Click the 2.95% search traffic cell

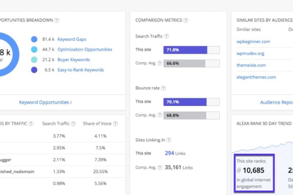click(x=59, y=148)
